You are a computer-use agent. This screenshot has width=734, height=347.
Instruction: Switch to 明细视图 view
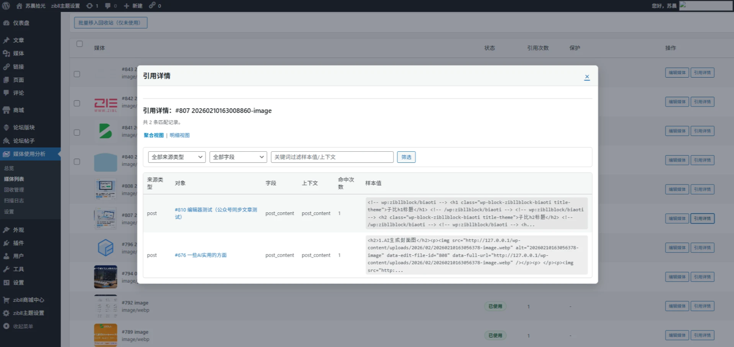(179, 136)
